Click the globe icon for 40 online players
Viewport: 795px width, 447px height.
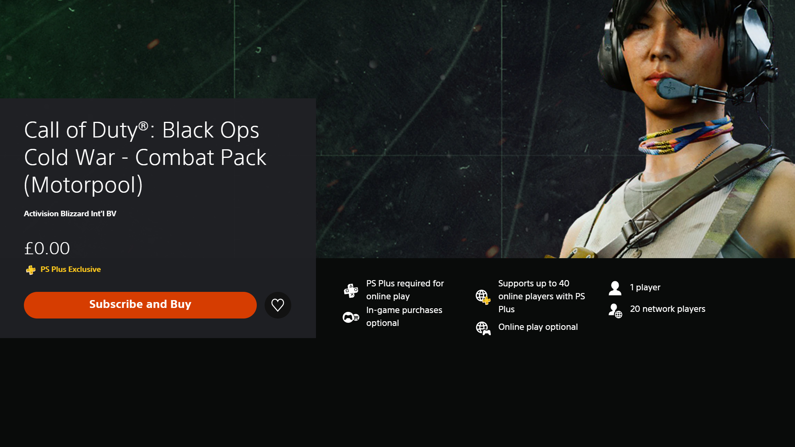pos(483,297)
